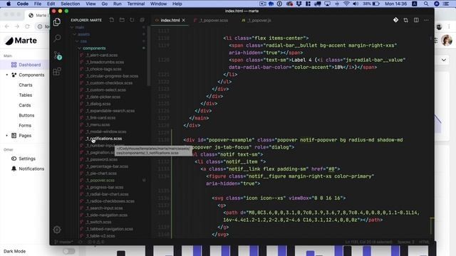Open _1_alert-card.scss file

pos(102,55)
